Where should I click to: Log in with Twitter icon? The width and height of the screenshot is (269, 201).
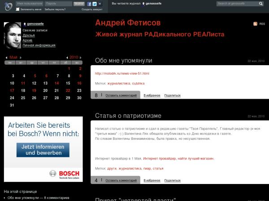[x=95, y=4]
